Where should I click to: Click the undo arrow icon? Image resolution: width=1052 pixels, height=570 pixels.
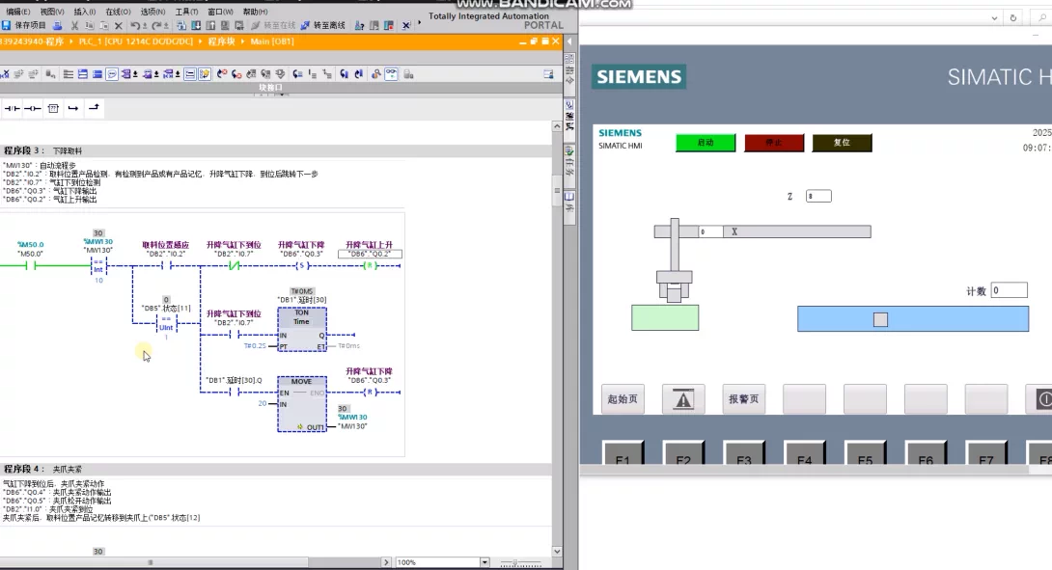click(x=135, y=25)
